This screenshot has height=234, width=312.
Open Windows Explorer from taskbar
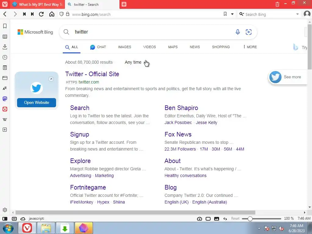pos(46,228)
